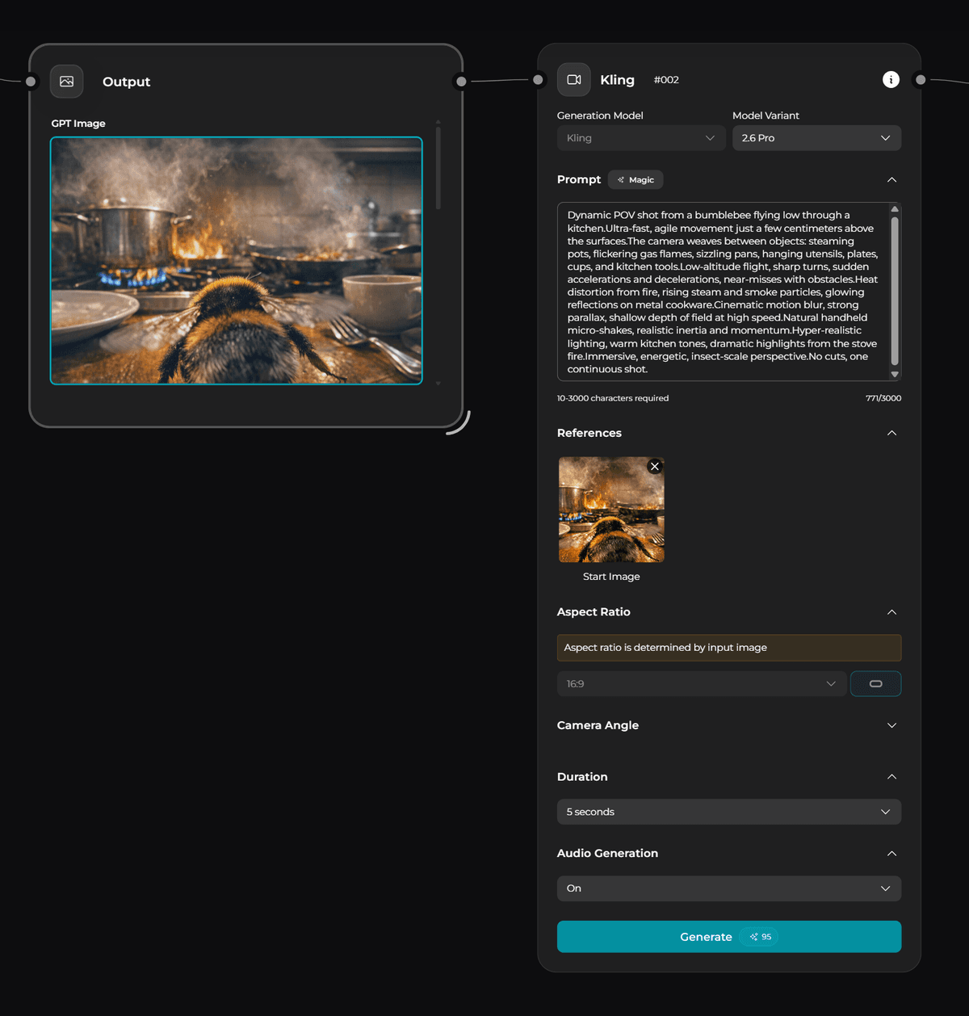Expand the Camera Angle section
969x1016 pixels.
point(891,725)
